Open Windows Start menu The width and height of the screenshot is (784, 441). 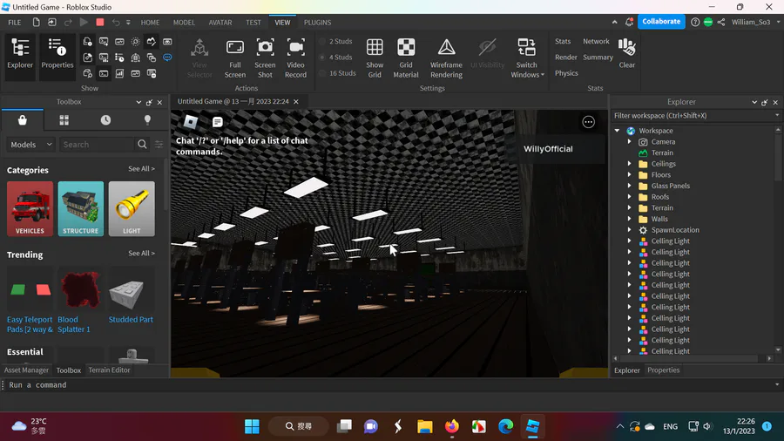252,426
